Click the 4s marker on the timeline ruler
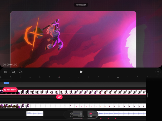 tap(59, 78)
